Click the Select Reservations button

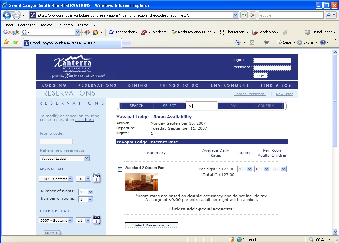pos(151,225)
